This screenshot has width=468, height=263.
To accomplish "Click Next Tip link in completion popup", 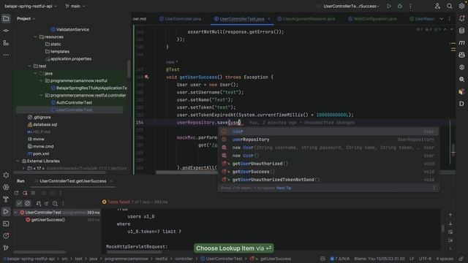I will pos(284,188).
